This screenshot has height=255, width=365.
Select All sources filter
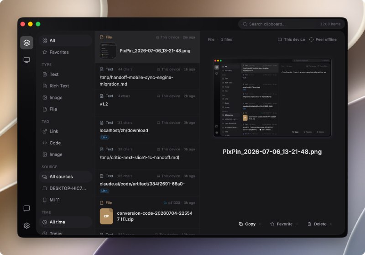[65, 177]
